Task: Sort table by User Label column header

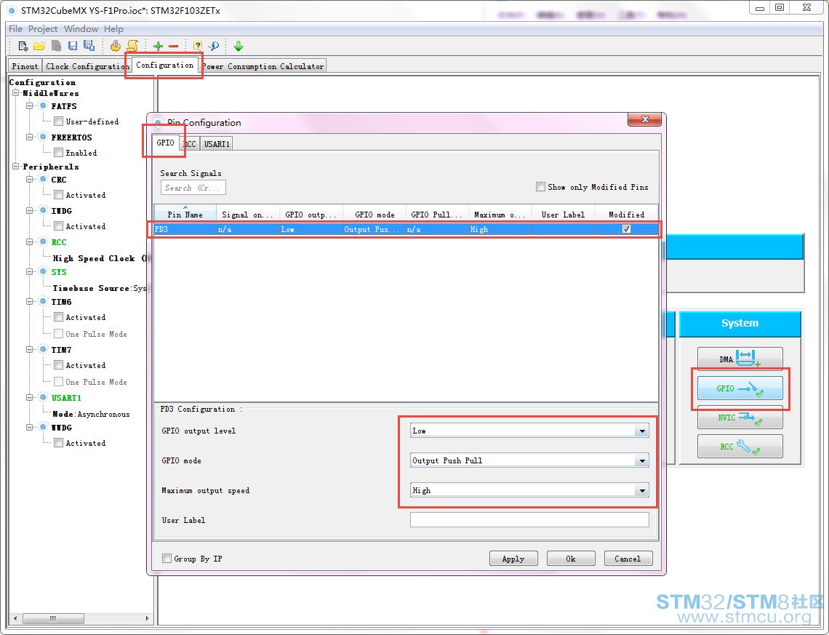Action: point(563,214)
